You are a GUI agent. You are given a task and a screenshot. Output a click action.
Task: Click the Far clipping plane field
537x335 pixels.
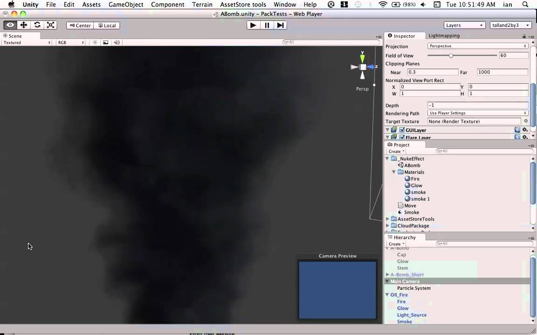click(x=502, y=72)
